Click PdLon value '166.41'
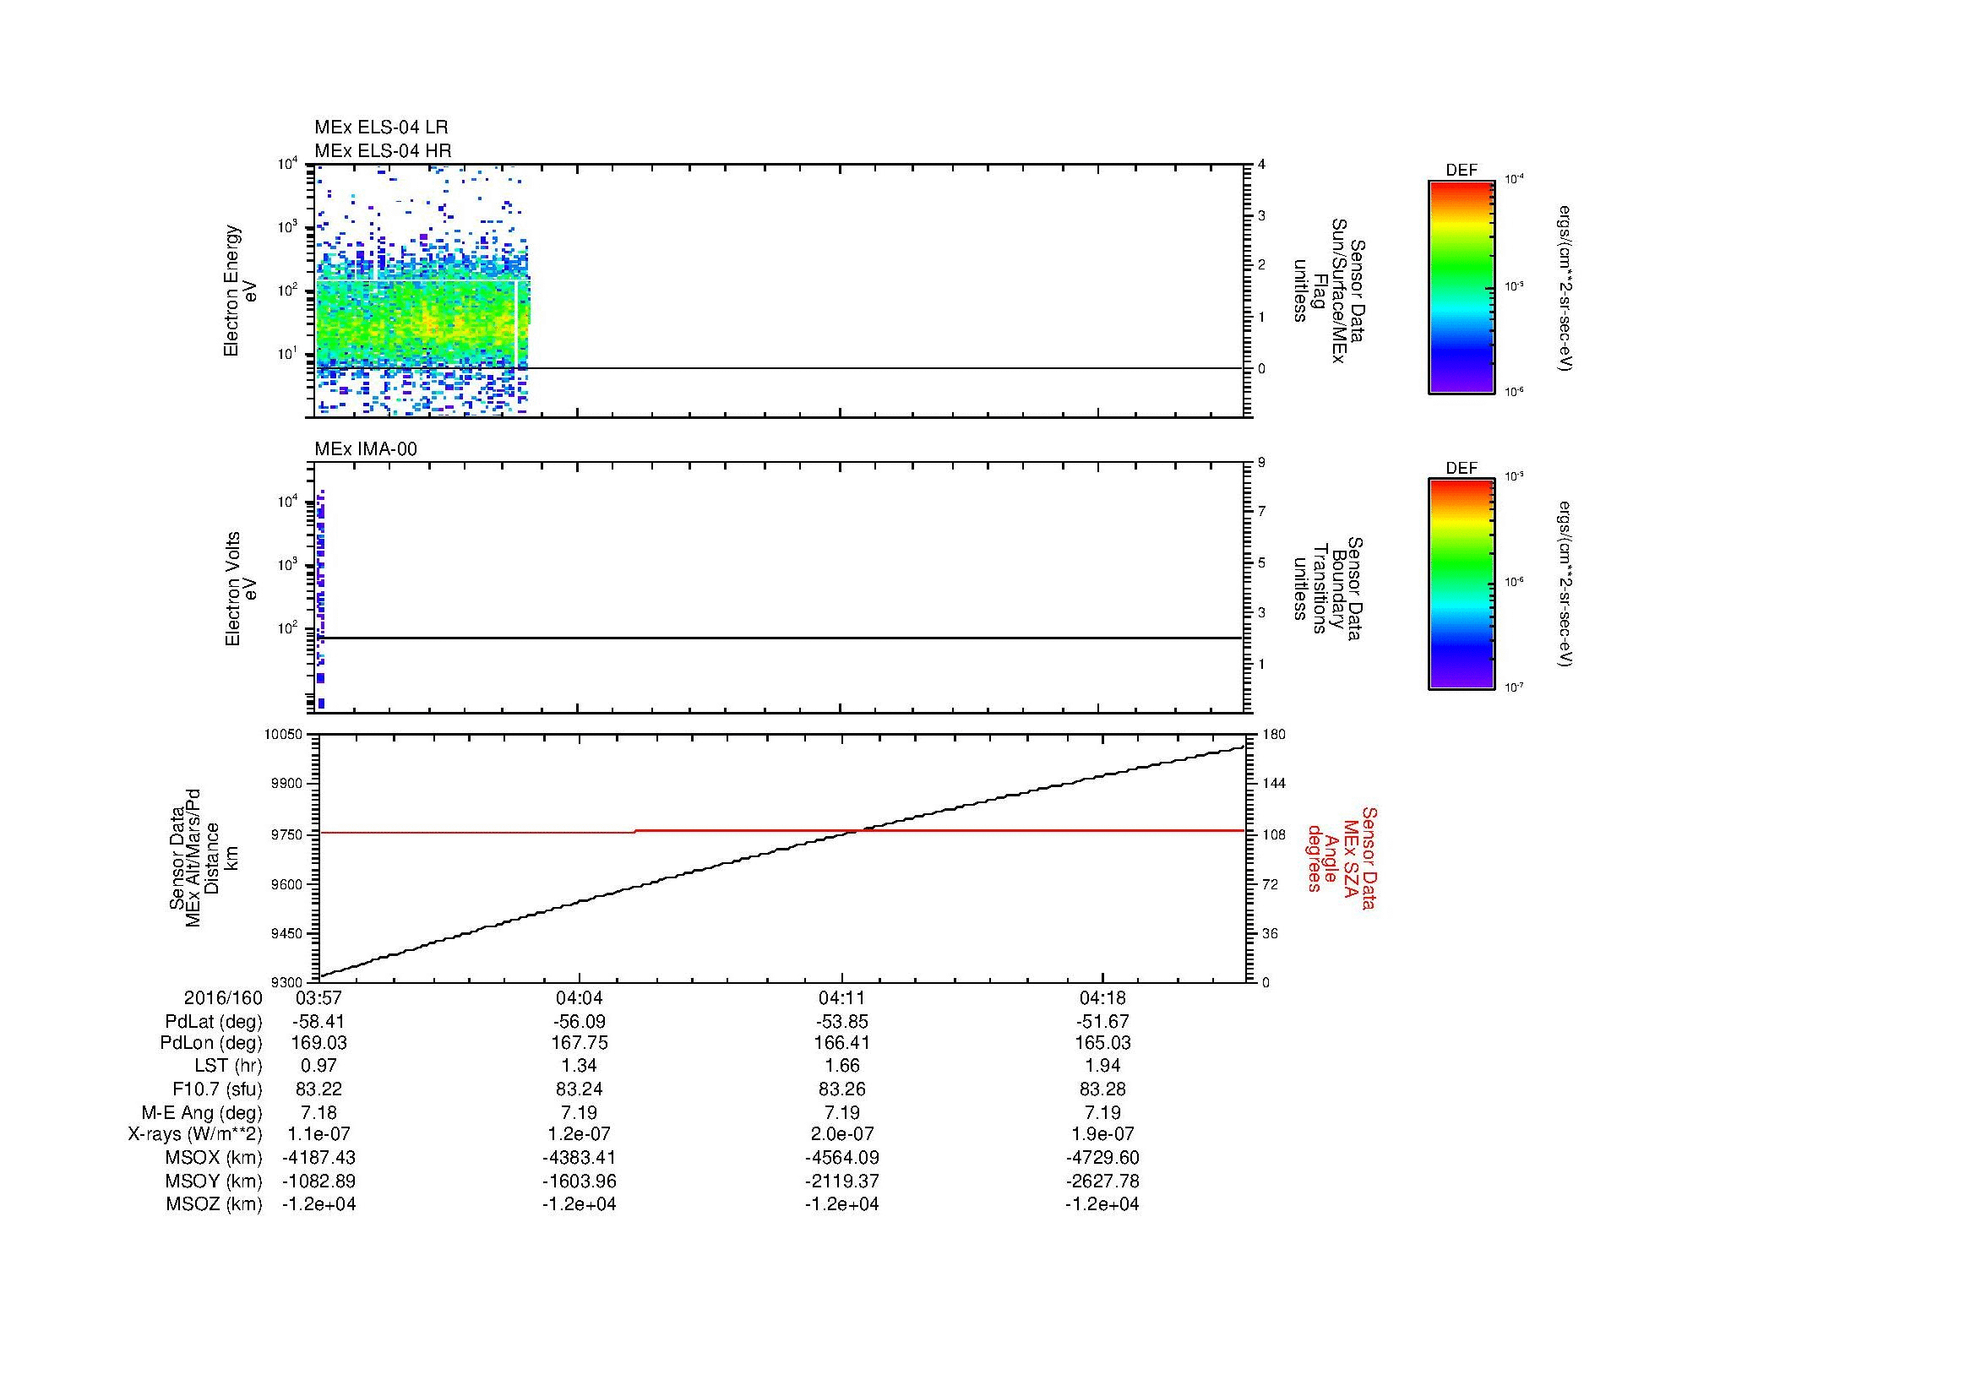The width and height of the screenshot is (1976, 1396). [841, 1043]
